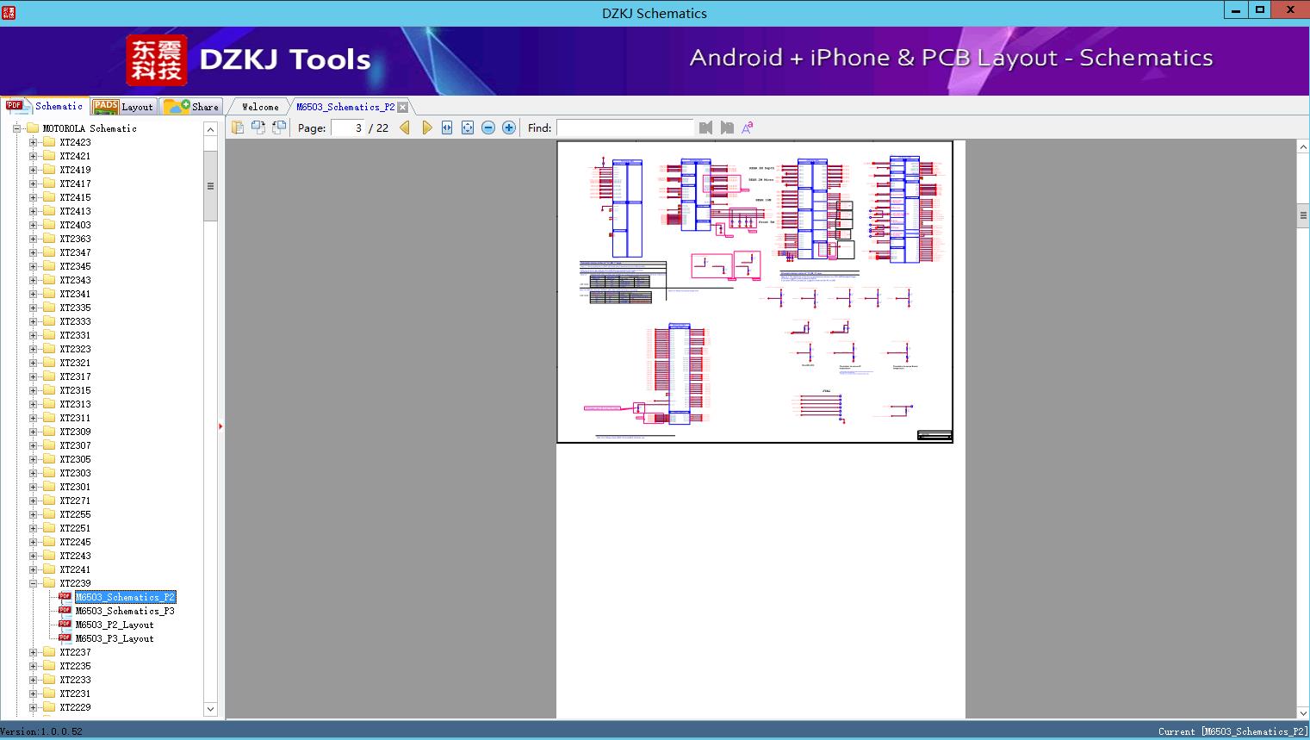This screenshot has height=740, width=1310.
Task: Expand the XT2245 folder
Action: (33, 542)
